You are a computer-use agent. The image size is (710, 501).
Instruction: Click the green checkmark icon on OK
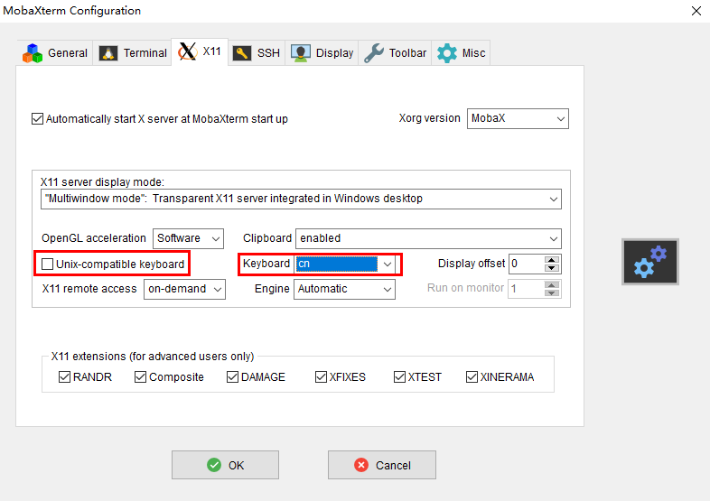214,465
